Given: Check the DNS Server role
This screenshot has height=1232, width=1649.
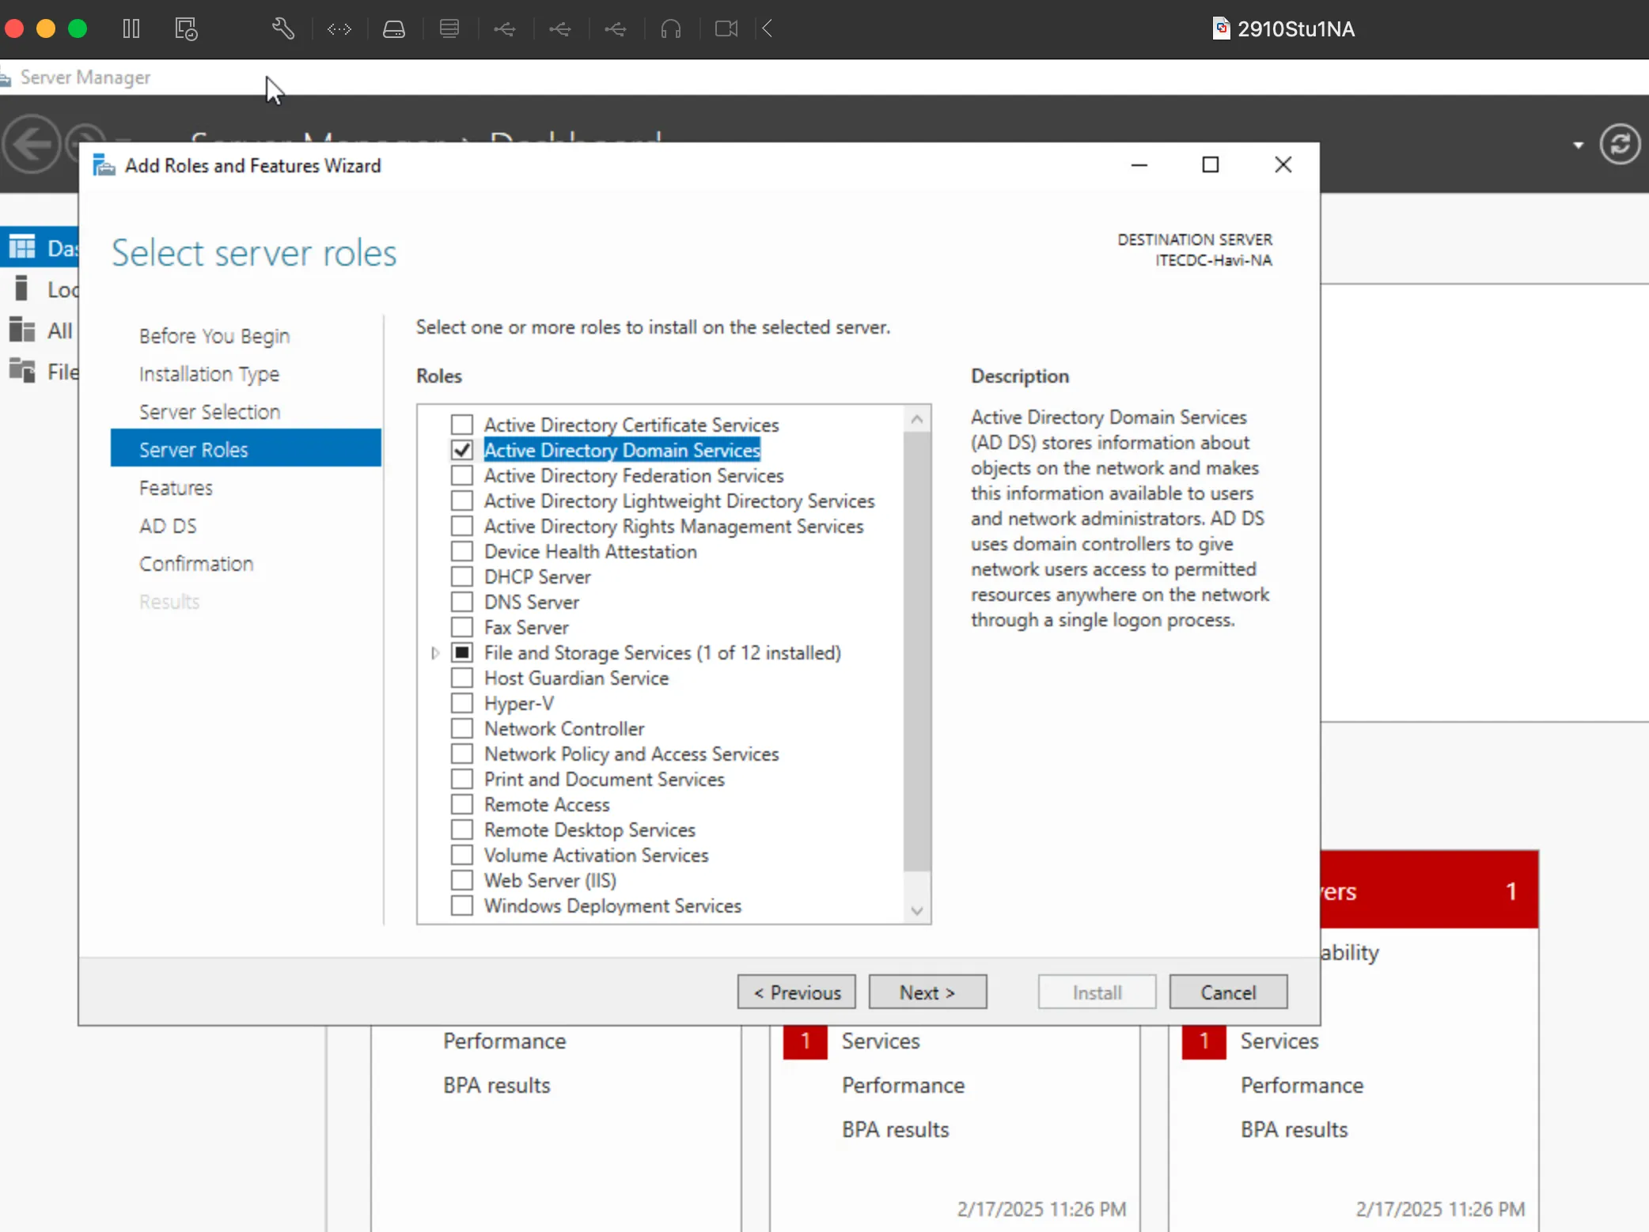Looking at the screenshot, I should [462, 602].
